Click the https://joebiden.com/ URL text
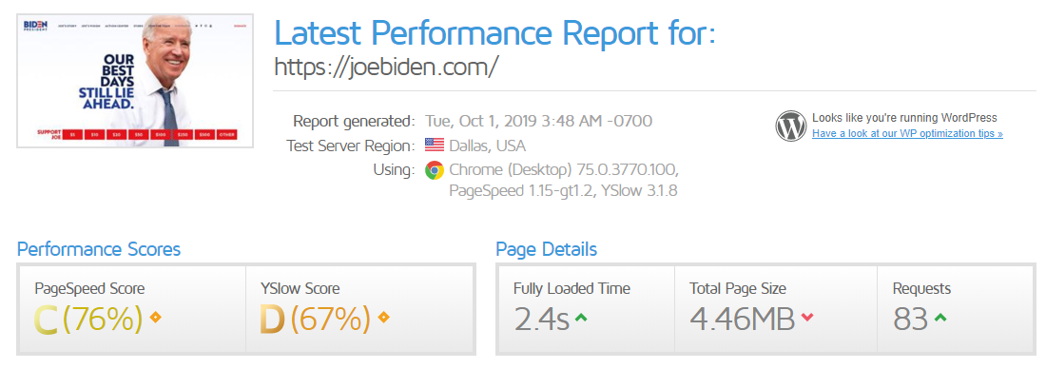The image size is (1046, 369). point(386,66)
